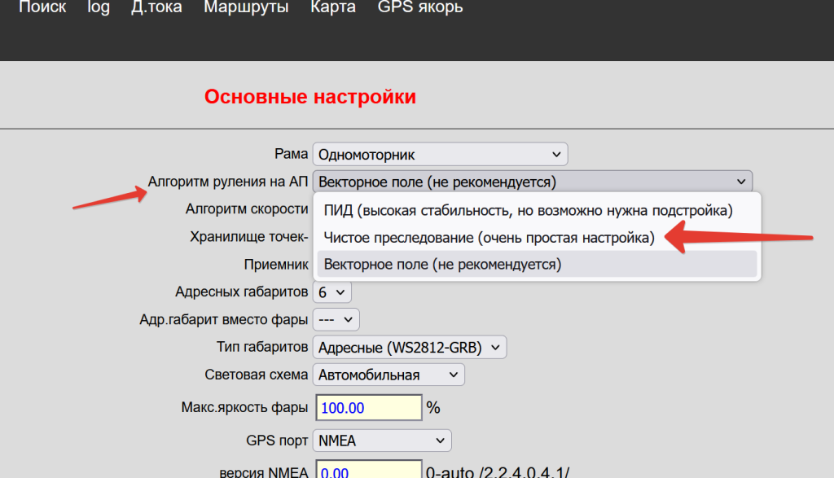Expand the Рама dropdown showing Одномоторник
This screenshot has width=834, height=478.
point(440,154)
